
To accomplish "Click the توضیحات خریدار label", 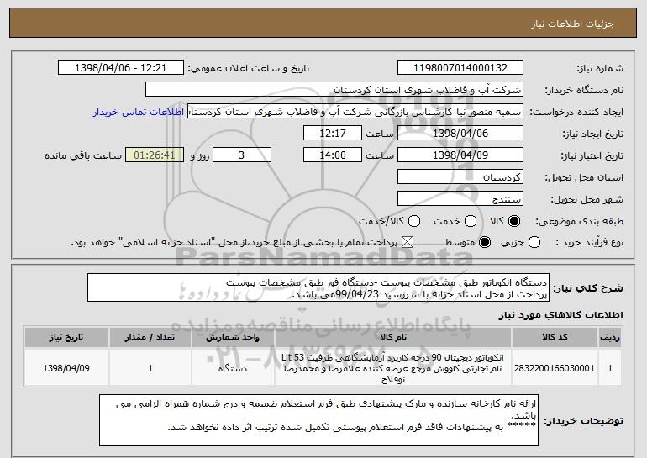I will pyautogui.click(x=583, y=421).
